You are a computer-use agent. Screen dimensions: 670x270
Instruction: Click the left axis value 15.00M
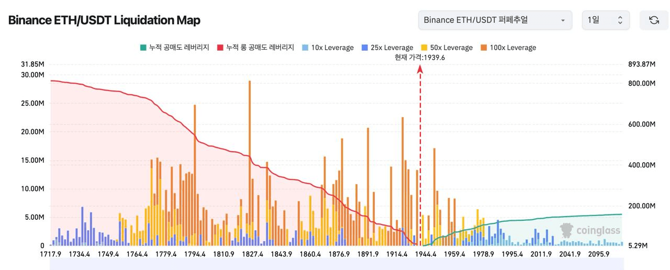(x=32, y=160)
